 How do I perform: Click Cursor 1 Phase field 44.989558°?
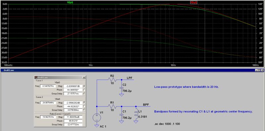pos(73,90)
